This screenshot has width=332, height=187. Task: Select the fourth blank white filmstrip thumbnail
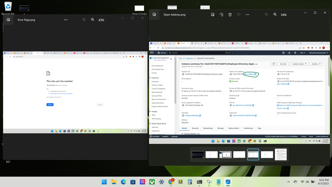[x=239, y=155]
